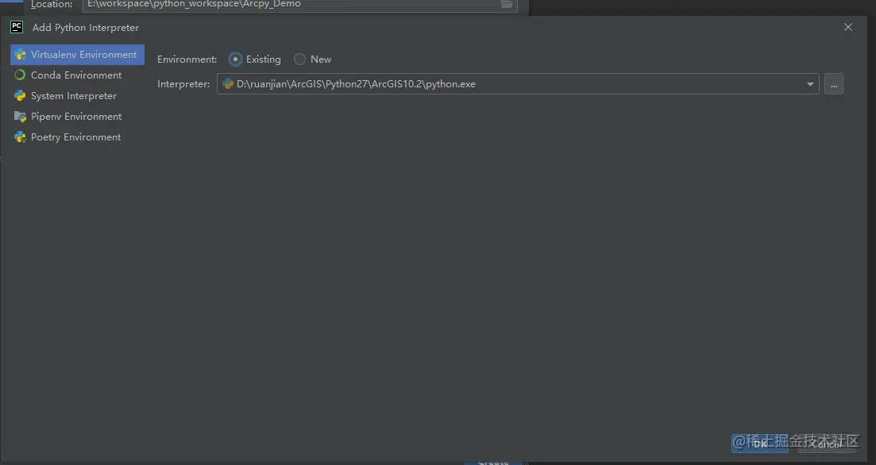Image resolution: width=876 pixels, height=465 pixels.
Task: Click the Poetry Environment python icon
Action: click(20, 137)
